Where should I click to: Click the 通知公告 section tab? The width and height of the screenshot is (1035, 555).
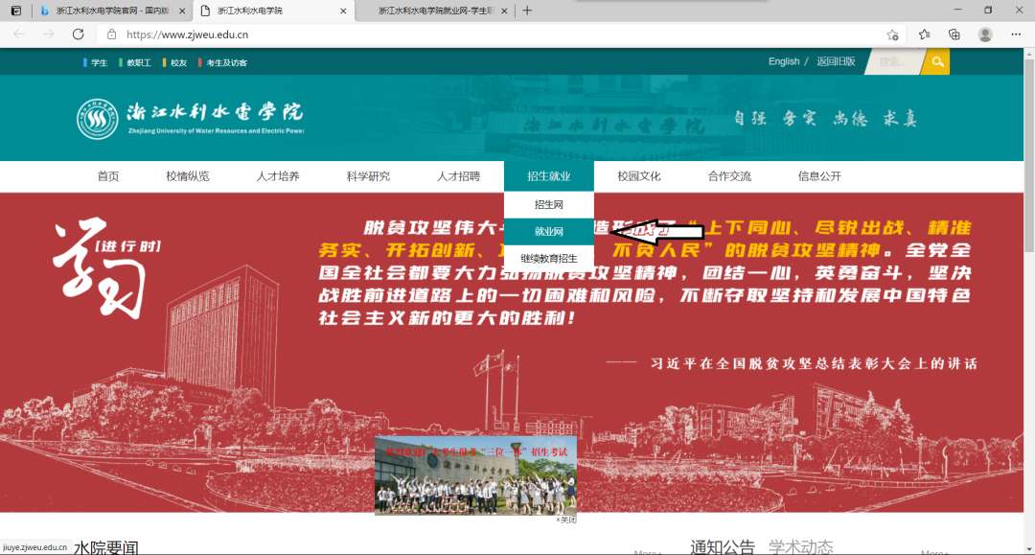click(723, 547)
